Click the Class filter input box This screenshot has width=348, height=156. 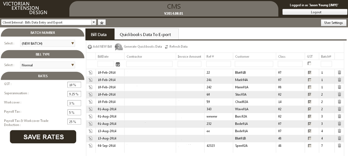(x=290, y=64)
